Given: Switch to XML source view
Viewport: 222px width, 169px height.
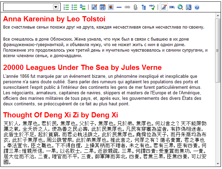Looking at the screenshot, I should 172,7.
